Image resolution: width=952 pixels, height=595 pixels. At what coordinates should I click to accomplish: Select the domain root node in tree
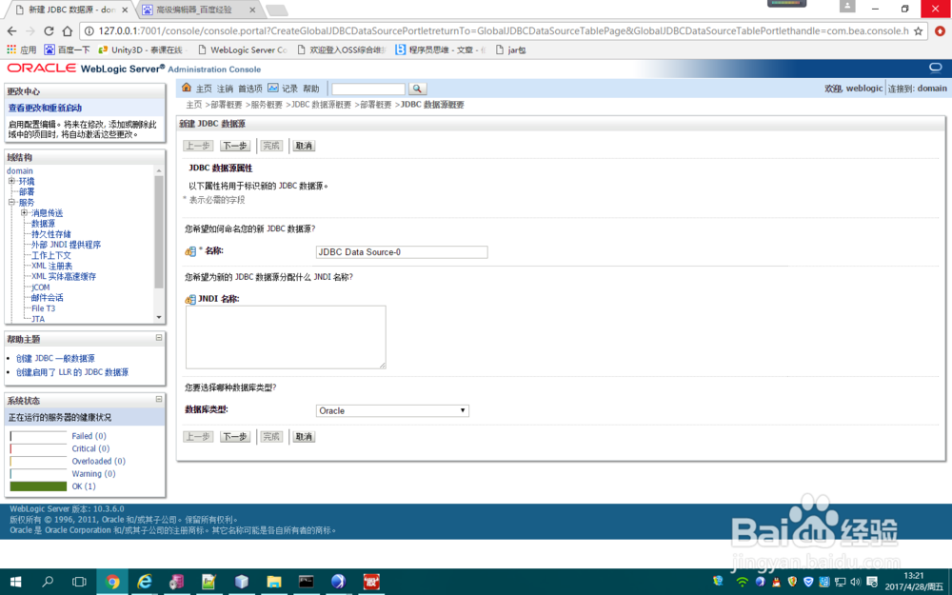click(20, 170)
